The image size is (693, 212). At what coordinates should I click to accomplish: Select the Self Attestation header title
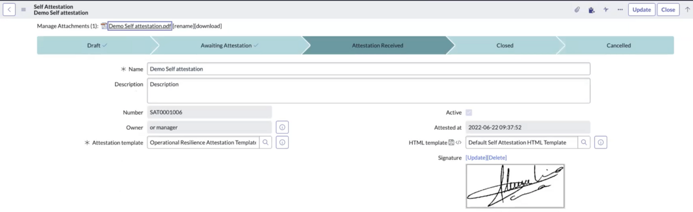tap(54, 6)
